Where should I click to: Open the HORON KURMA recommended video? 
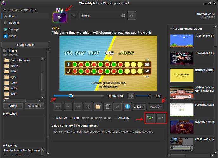182,75
